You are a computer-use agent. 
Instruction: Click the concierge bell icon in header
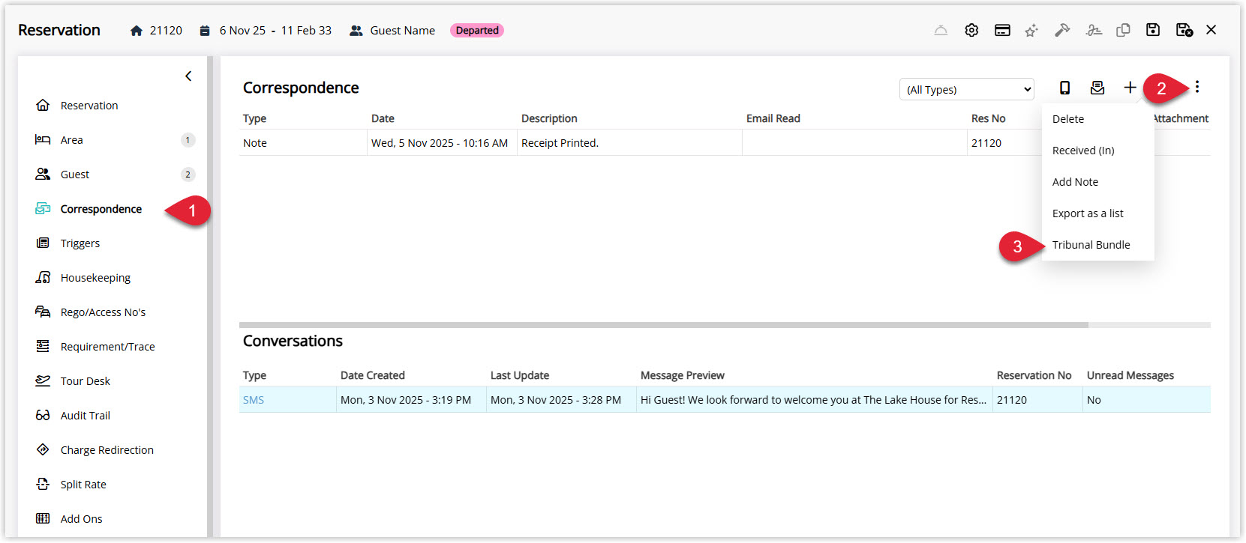coord(941,30)
